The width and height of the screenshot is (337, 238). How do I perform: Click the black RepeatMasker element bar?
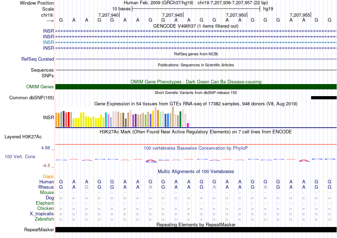[196, 230]
